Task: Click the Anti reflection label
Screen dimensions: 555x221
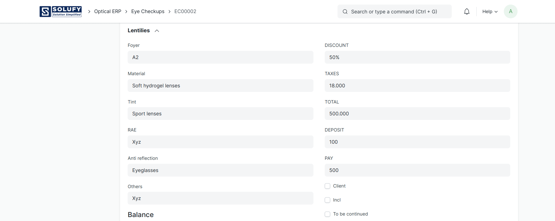Action: [143, 158]
